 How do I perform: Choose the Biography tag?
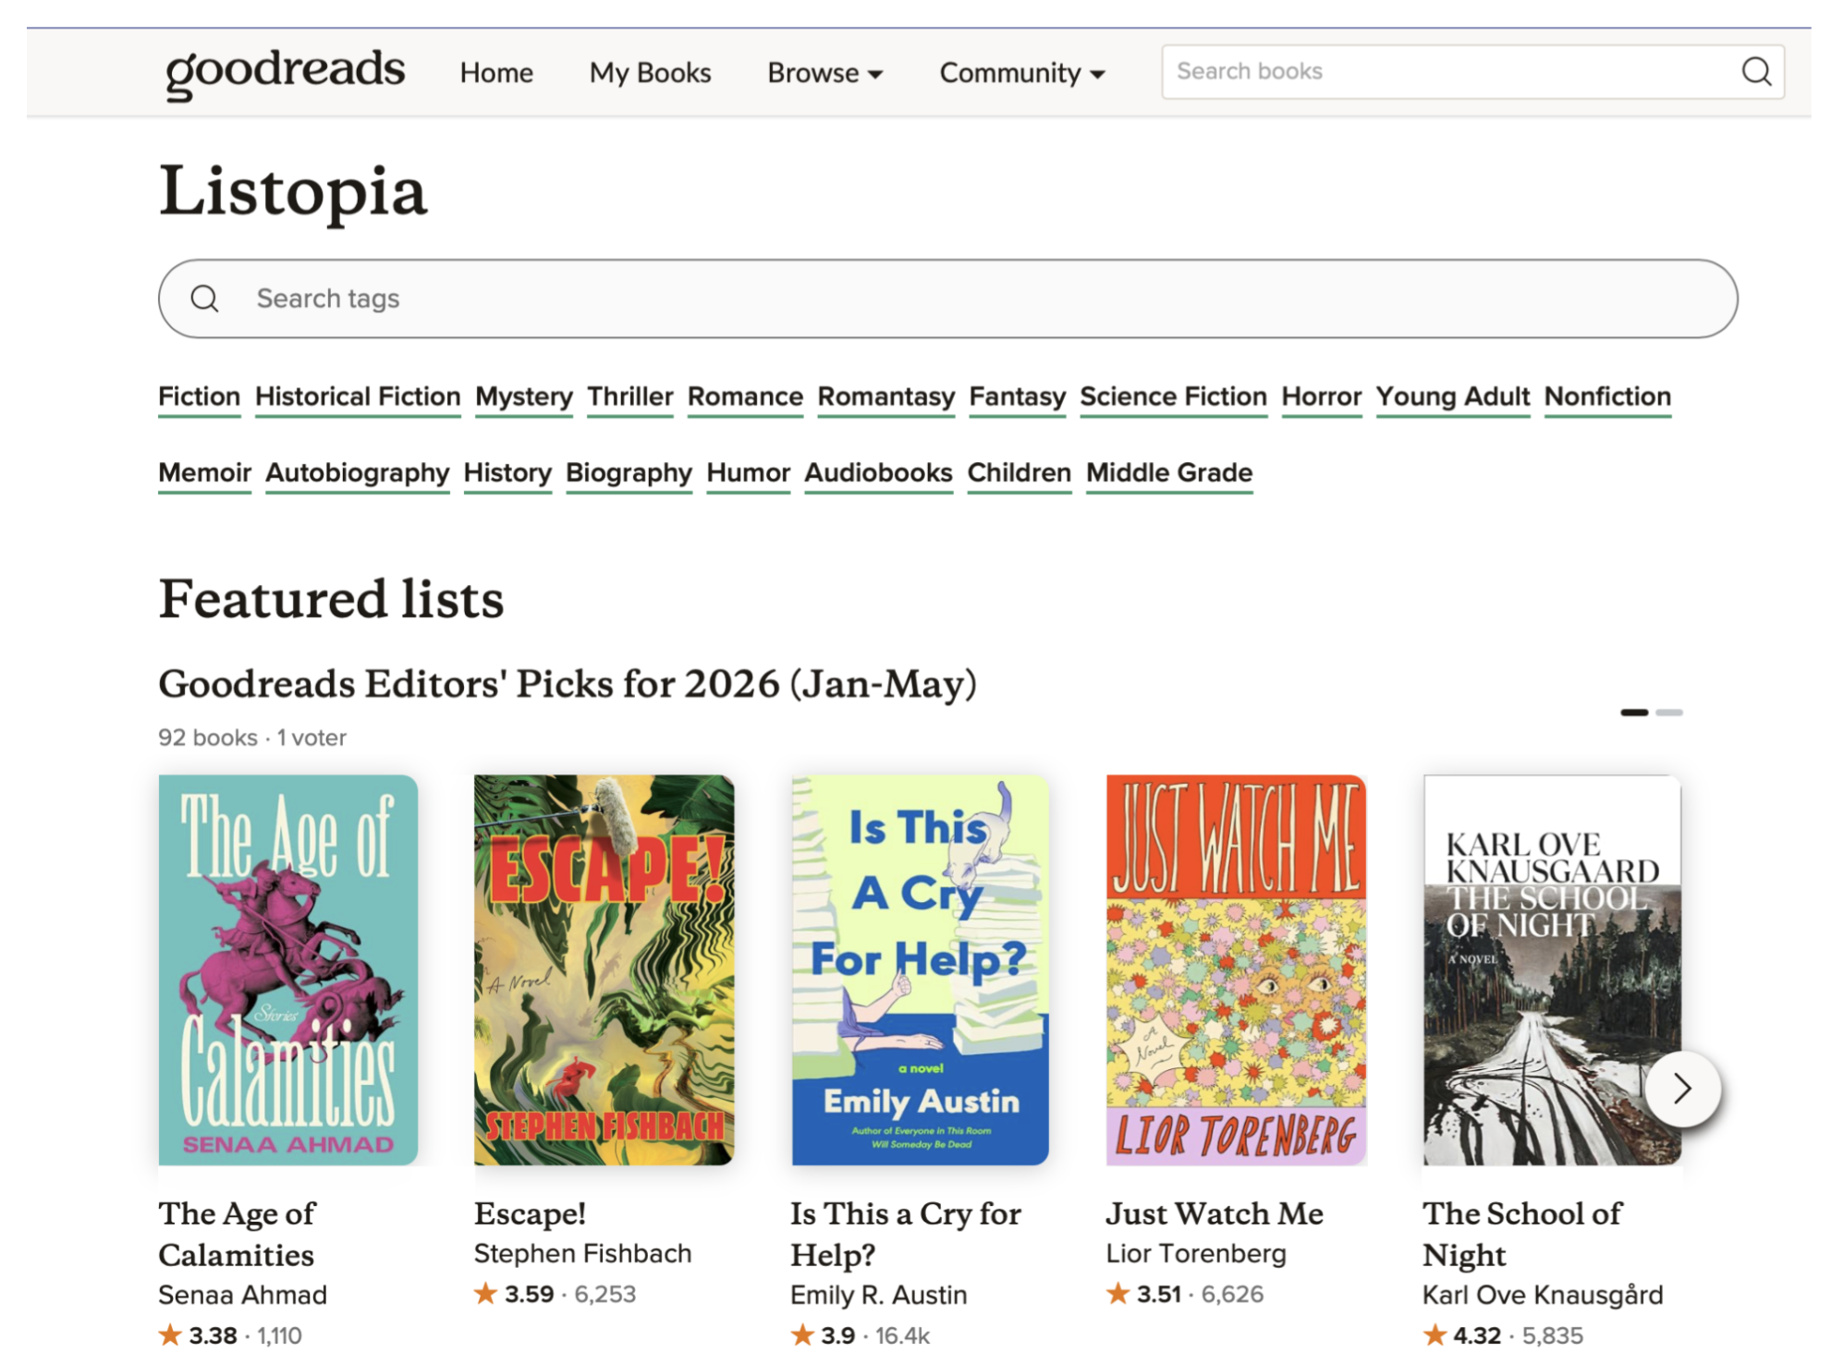click(x=629, y=473)
